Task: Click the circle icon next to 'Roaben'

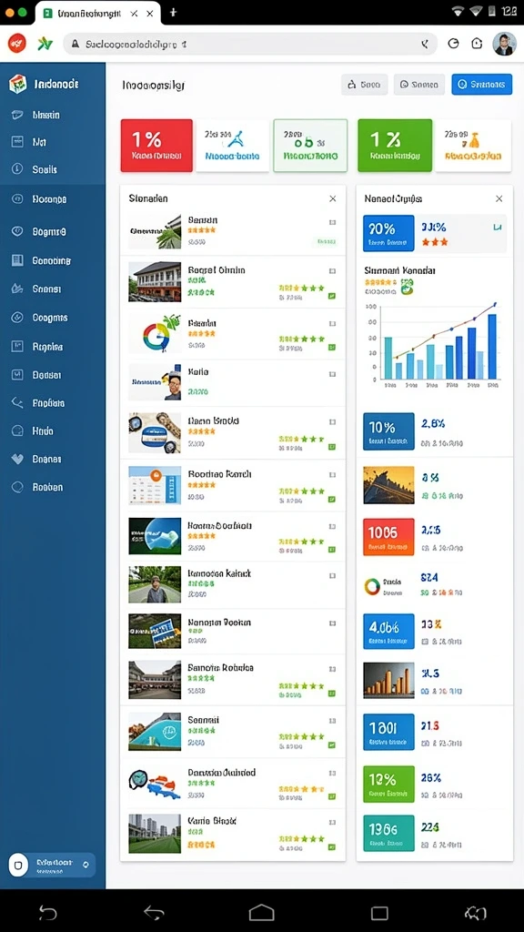Action: pos(17,487)
